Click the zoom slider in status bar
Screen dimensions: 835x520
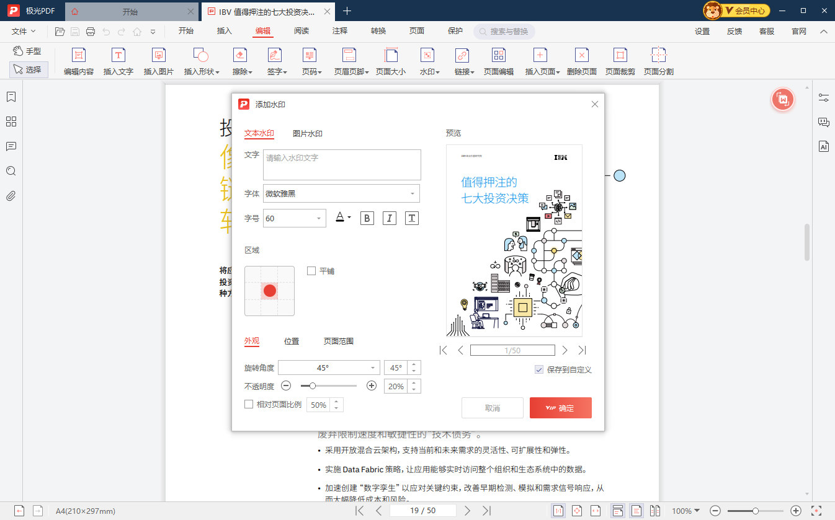756,511
